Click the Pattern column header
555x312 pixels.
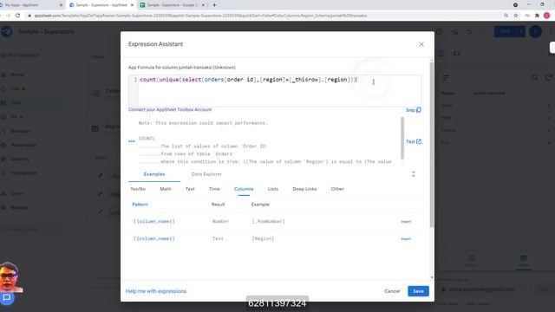coord(140,205)
